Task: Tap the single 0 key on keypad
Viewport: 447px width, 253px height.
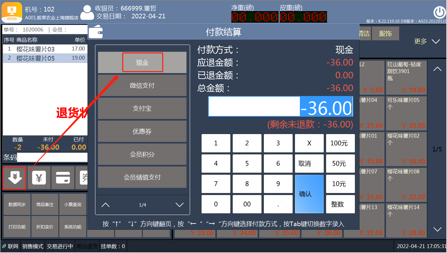Action: tap(216, 204)
